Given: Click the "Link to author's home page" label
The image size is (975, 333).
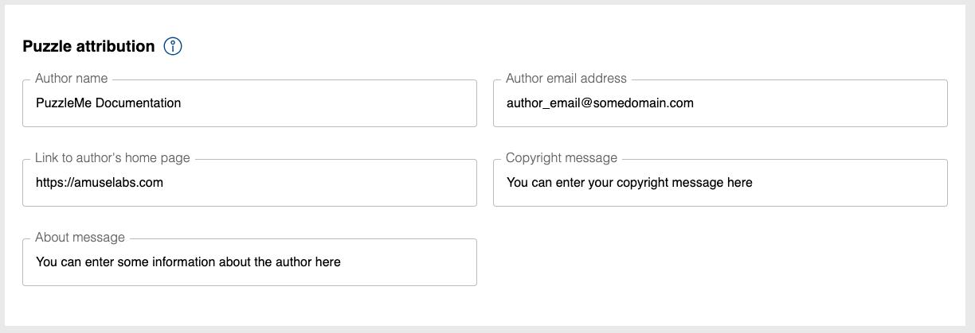Looking at the screenshot, I should click(x=112, y=157).
